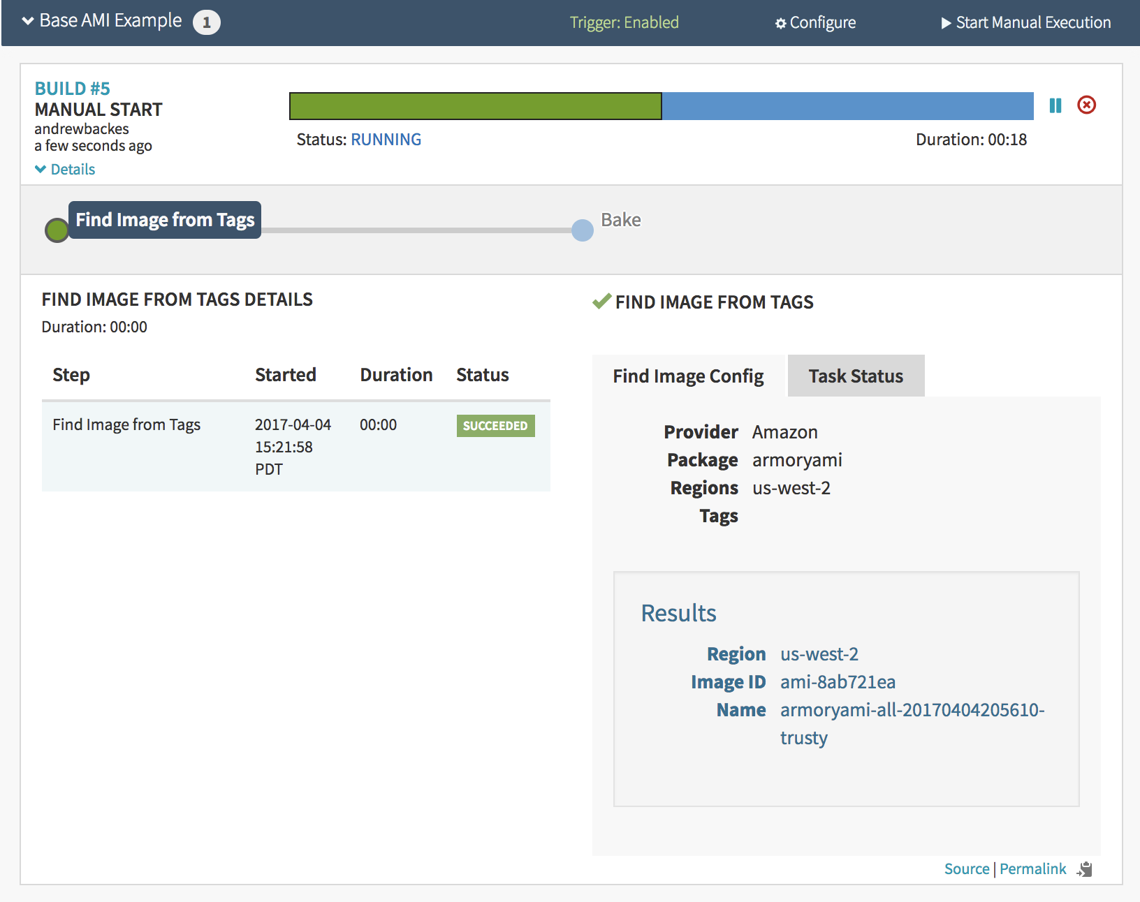Click the Start Manual Execution play icon

click(x=946, y=23)
